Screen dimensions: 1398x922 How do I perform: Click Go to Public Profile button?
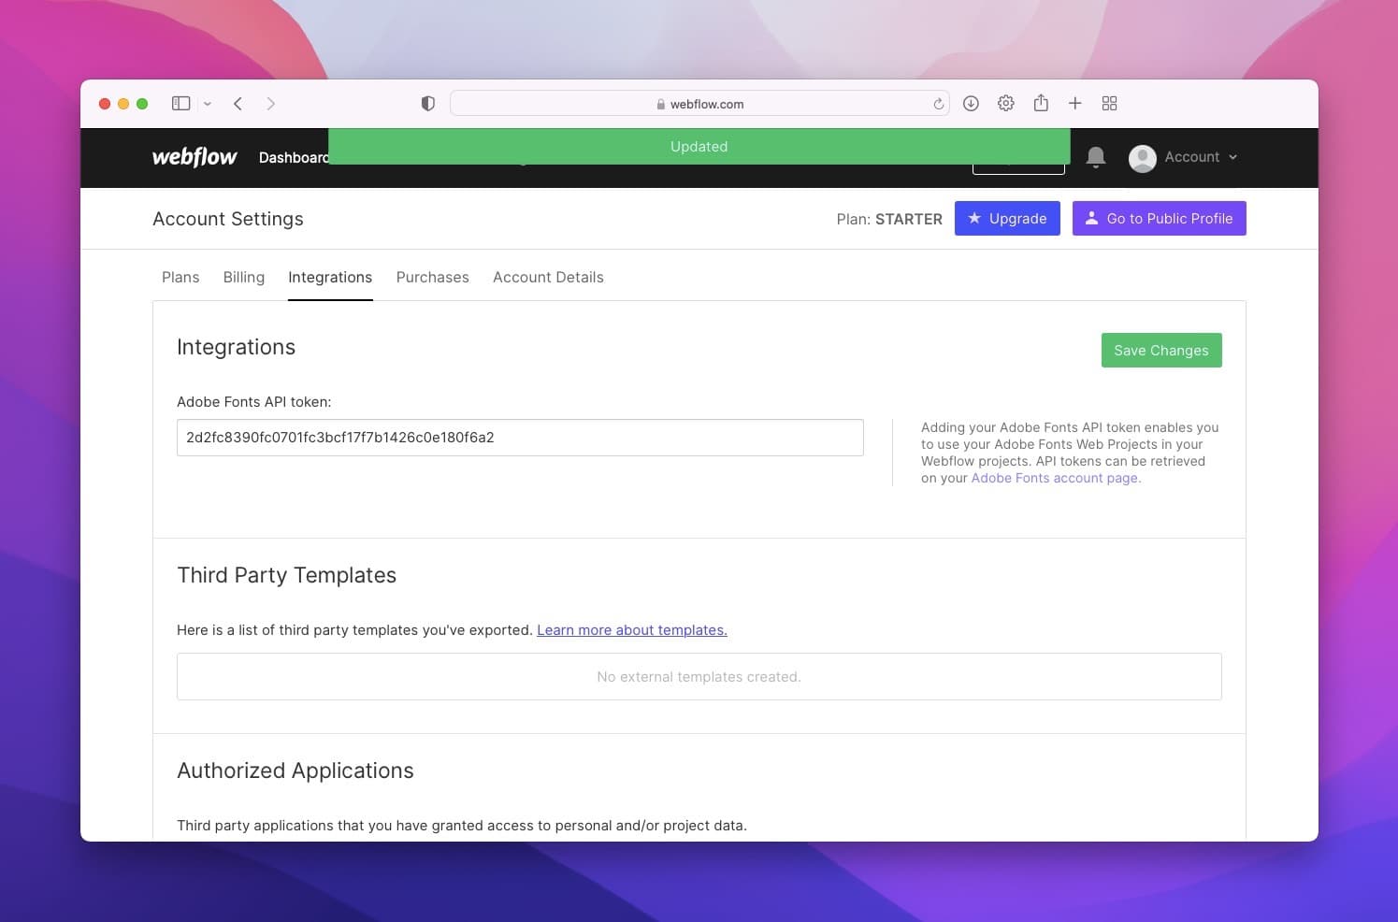pos(1159,219)
